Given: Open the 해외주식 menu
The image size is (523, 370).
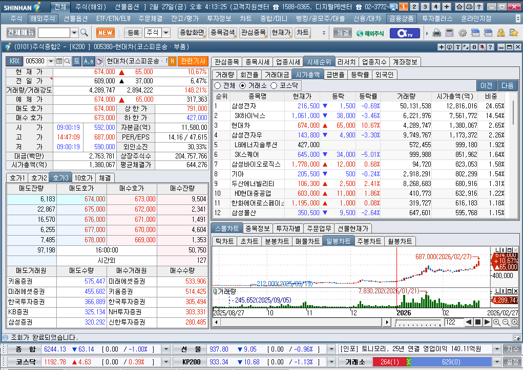Looking at the screenshot, I should click(43, 18).
